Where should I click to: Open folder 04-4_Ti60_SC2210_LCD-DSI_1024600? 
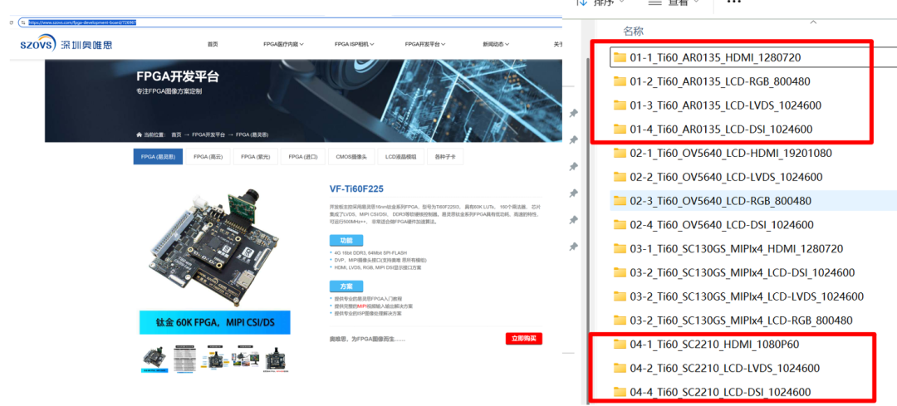(x=712, y=392)
